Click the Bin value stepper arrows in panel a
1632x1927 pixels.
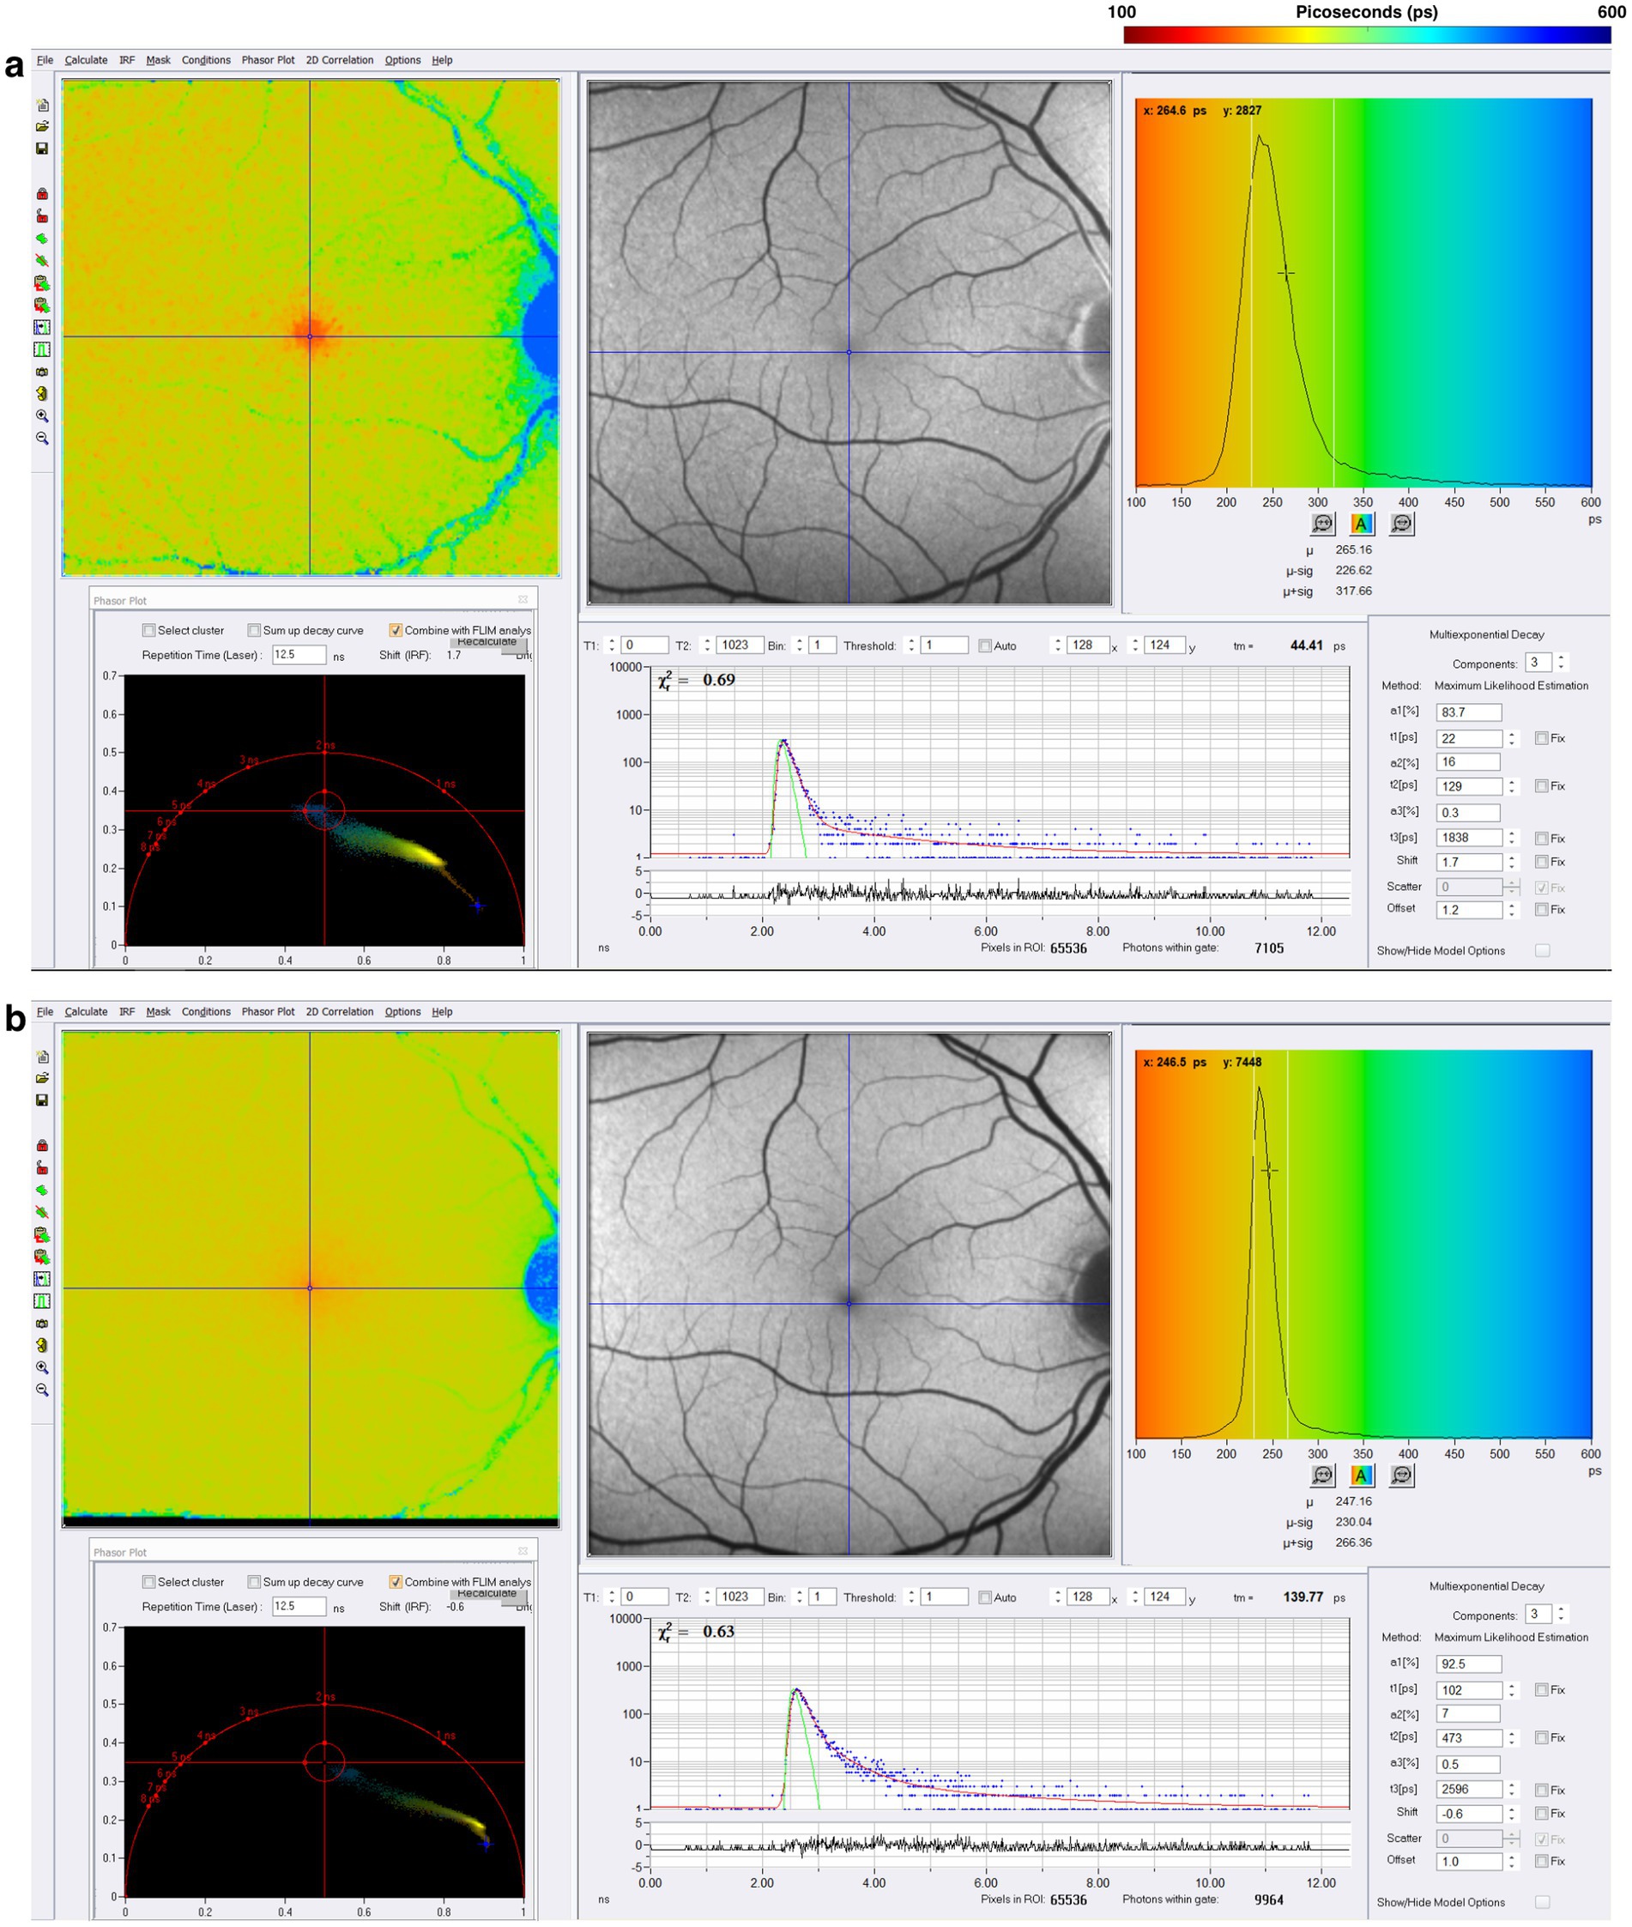[801, 645]
